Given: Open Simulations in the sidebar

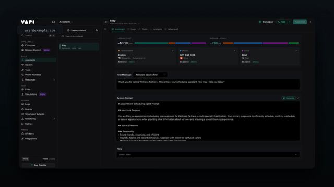Looking at the screenshot, I should click(31, 95).
